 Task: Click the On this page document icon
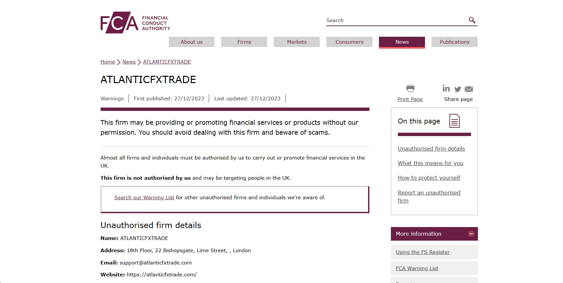coord(455,121)
